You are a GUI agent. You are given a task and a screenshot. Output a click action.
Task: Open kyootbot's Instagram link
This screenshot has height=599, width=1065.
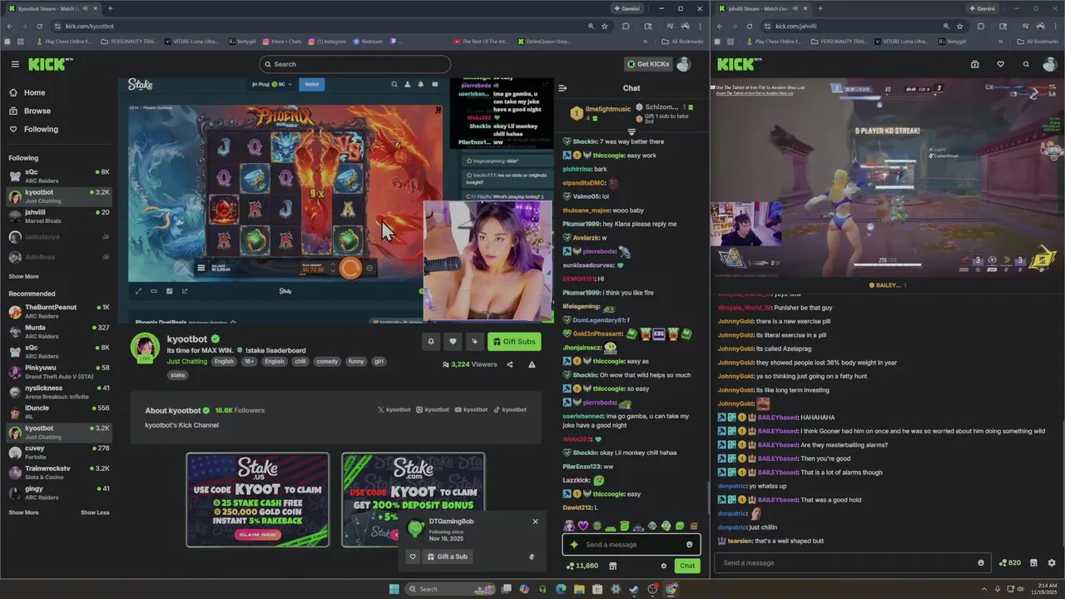(433, 409)
